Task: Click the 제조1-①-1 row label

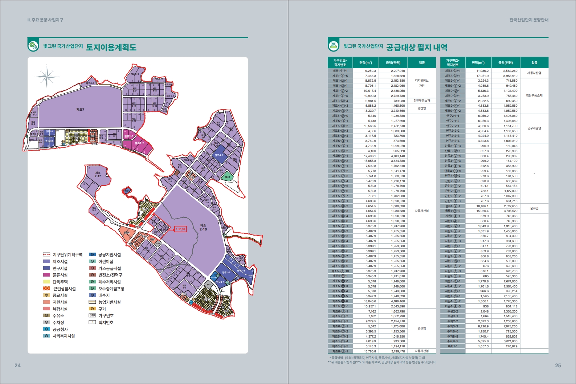Action: tap(340, 71)
